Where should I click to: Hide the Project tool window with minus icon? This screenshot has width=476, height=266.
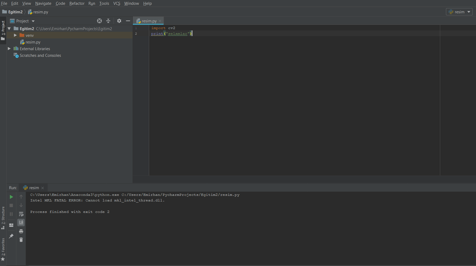[x=128, y=21]
